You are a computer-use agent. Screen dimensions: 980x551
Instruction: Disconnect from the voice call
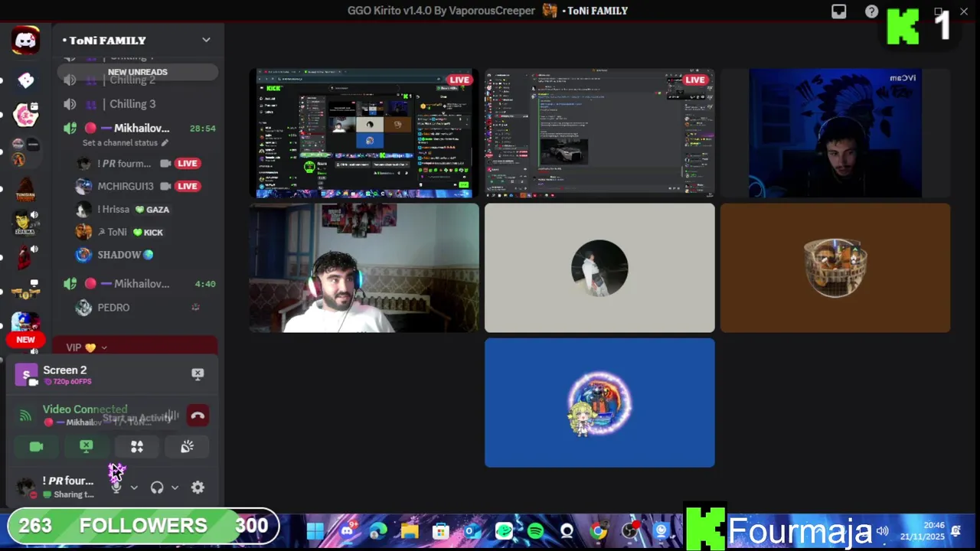click(198, 416)
